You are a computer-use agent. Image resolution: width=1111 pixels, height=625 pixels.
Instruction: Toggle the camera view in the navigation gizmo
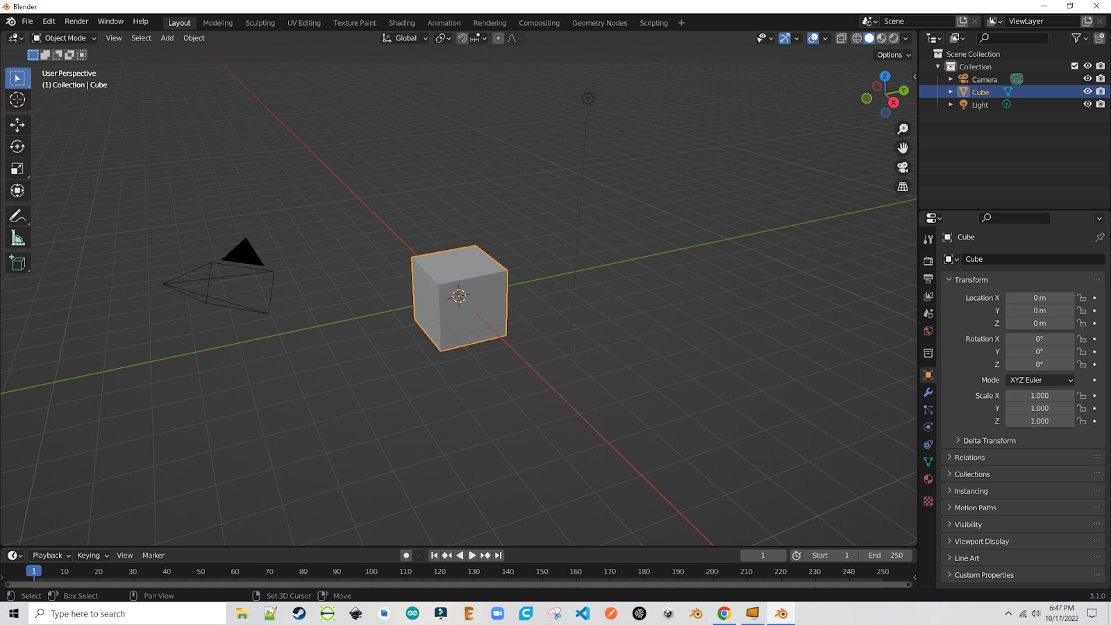coord(902,167)
